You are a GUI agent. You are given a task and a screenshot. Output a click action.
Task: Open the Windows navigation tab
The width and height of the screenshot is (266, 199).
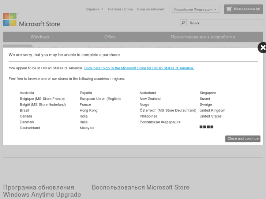pos(40,37)
